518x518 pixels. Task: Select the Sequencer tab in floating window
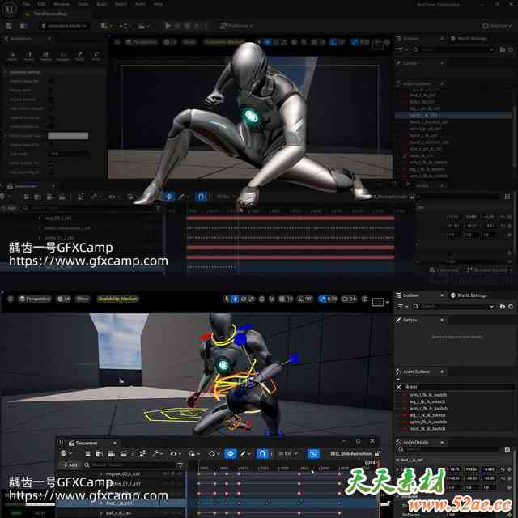(x=87, y=443)
